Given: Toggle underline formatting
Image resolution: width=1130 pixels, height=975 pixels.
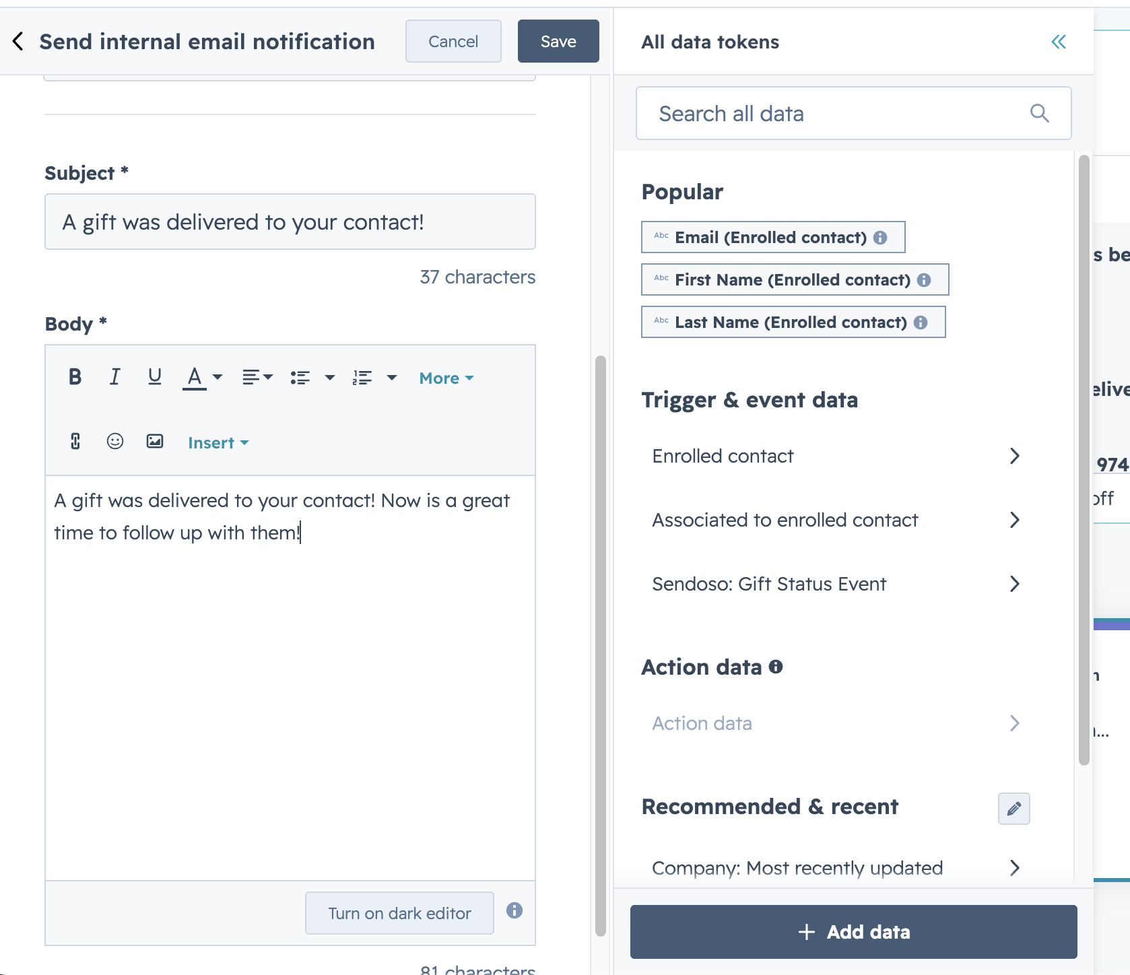Looking at the screenshot, I should click(155, 377).
